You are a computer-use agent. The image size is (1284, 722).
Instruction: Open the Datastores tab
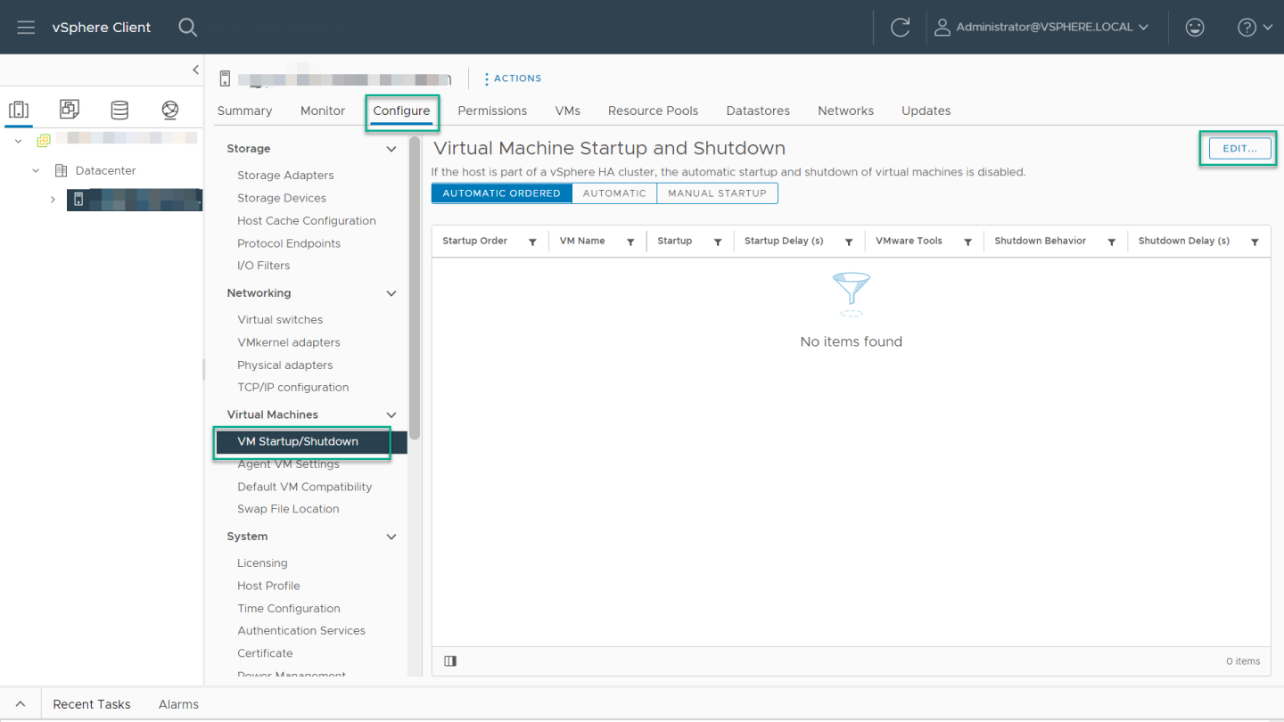click(x=758, y=111)
